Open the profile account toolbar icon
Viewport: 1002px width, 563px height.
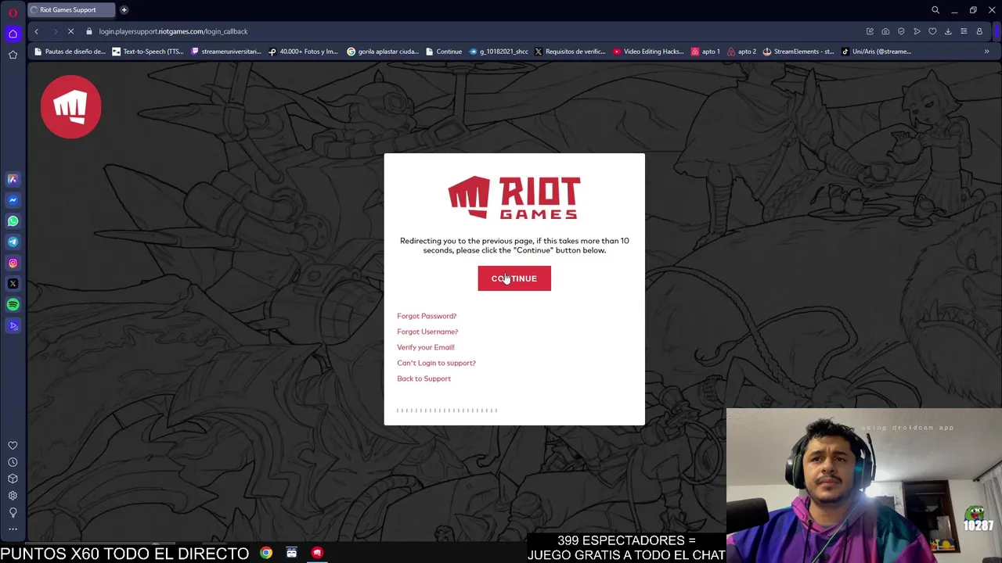(x=979, y=31)
